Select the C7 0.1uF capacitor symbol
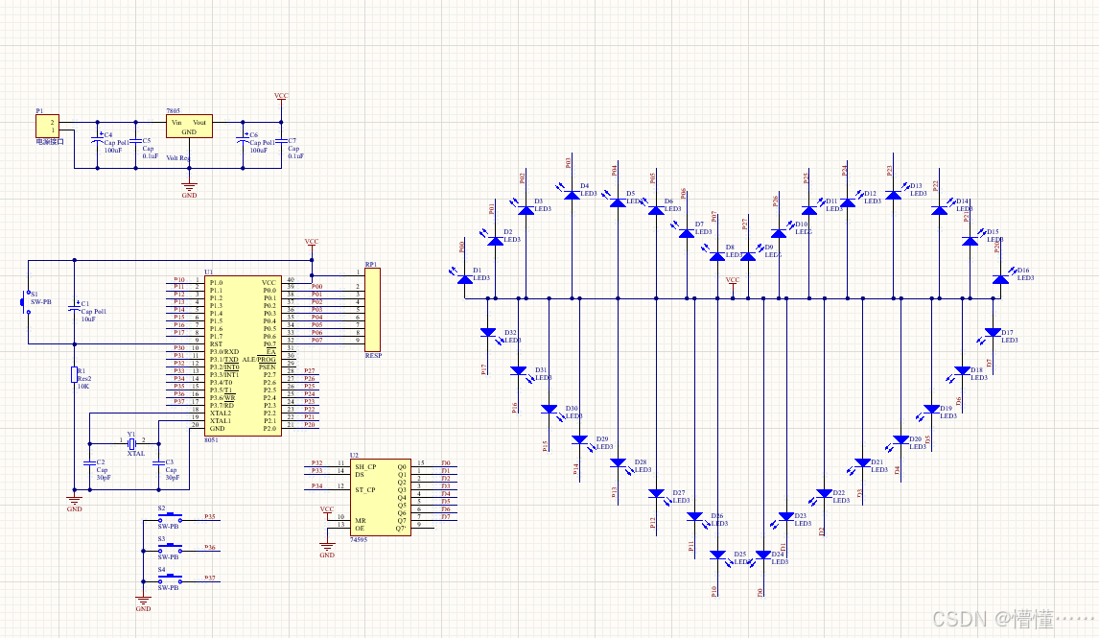The height and width of the screenshot is (638, 1099). pos(282,142)
